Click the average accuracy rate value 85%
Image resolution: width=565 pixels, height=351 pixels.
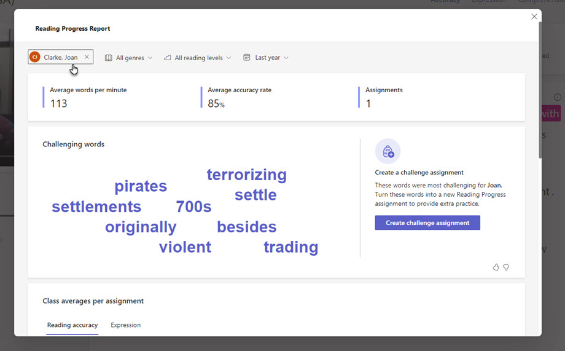tap(216, 104)
